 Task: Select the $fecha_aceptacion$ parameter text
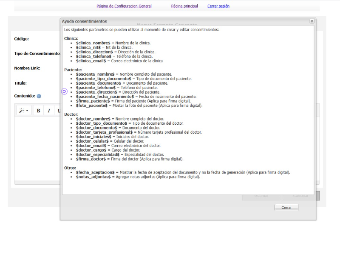pos(95,172)
